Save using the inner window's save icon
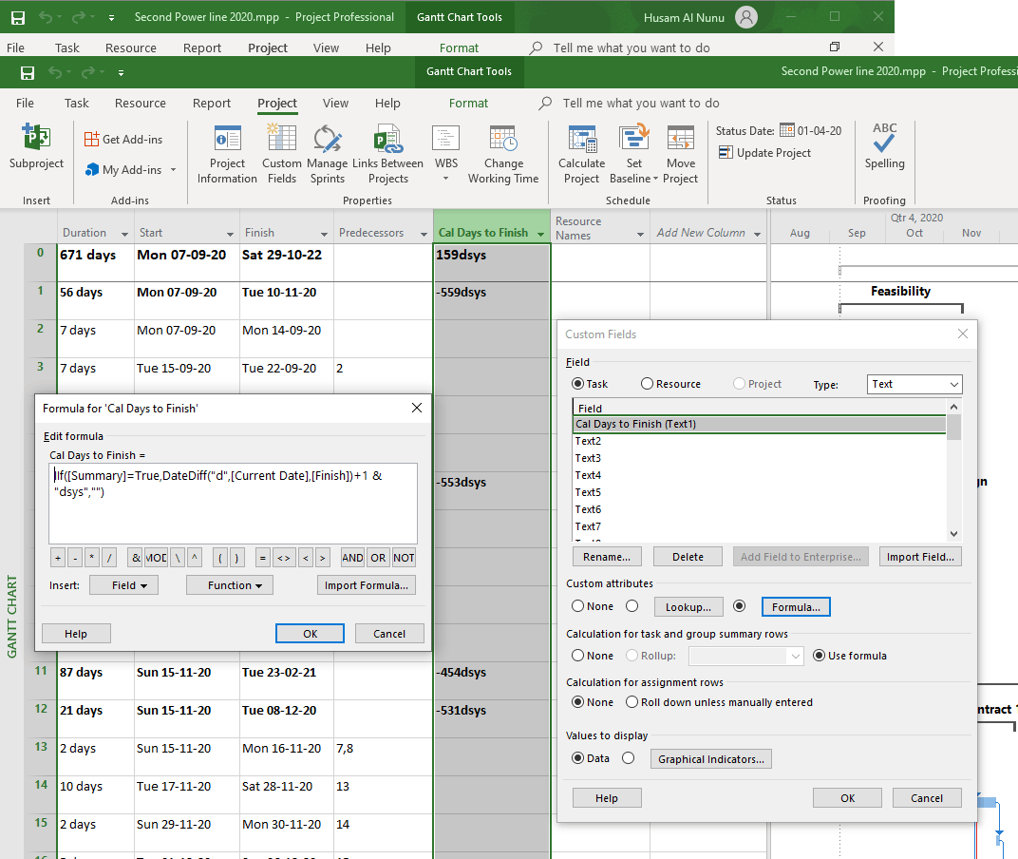The height and width of the screenshot is (859, 1018). [28, 73]
